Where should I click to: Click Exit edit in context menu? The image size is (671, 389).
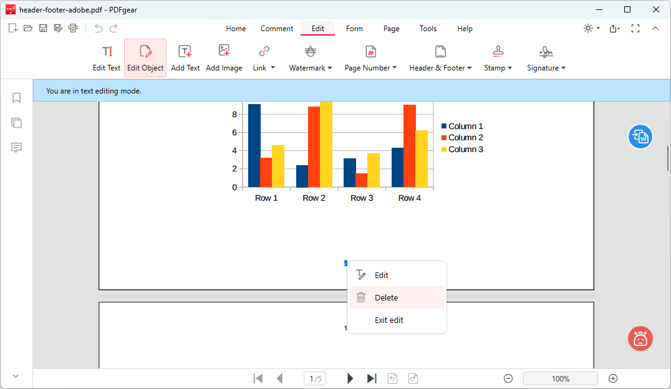click(x=389, y=320)
